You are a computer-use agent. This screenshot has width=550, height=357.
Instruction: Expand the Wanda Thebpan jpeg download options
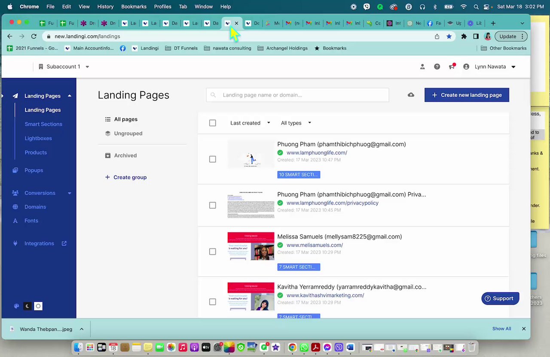(x=81, y=329)
